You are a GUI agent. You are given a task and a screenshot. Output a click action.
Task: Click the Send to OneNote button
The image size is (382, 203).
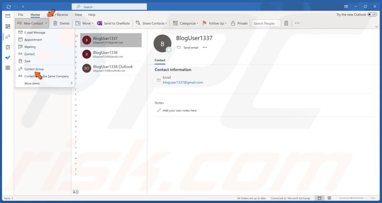(x=113, y=23)
